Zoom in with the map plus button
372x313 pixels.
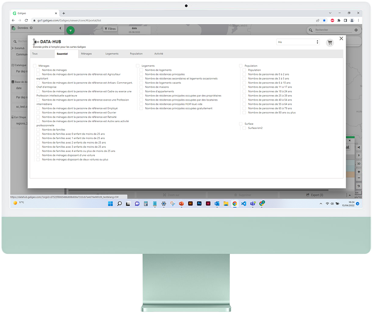[x=359, y=172]
